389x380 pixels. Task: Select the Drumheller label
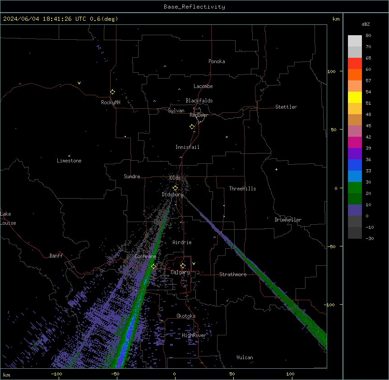click(x=288, y=220)
